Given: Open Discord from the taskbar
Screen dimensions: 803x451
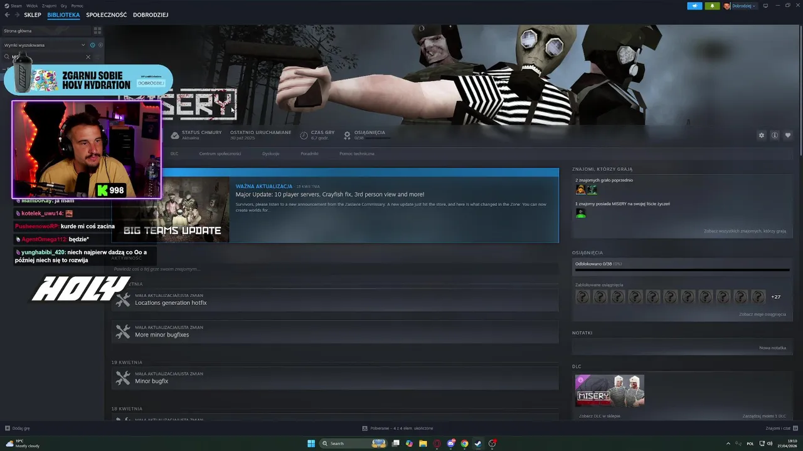Looking at the screenshot, I should tap(450, 443).
